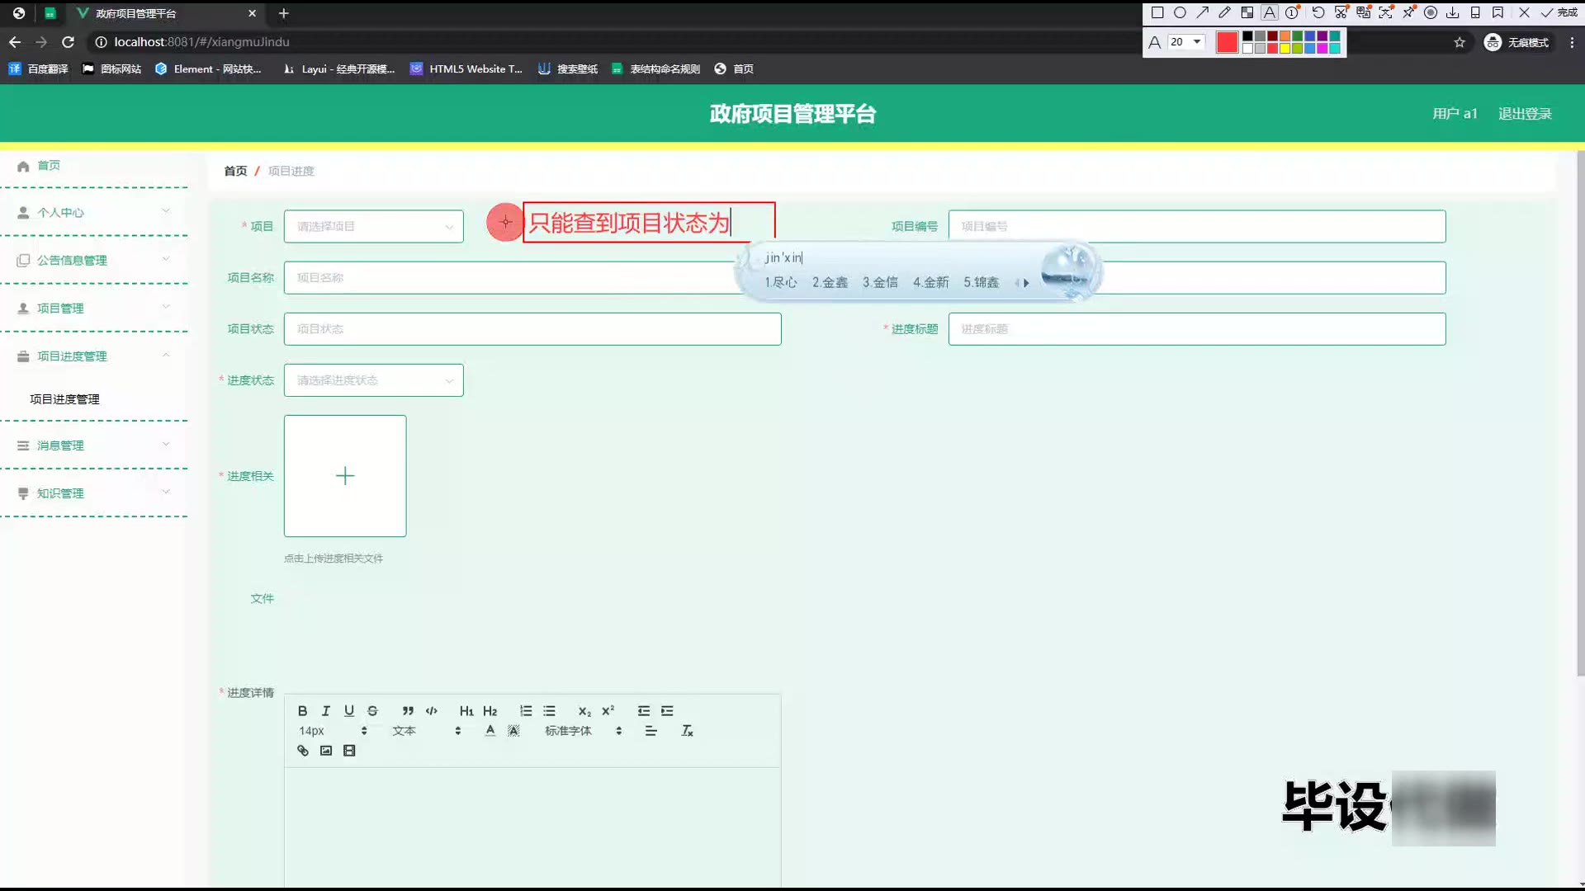Image resolution: width=1585 pixels, height=891 pixels.
Task: Pick the black color swatch
Action: [1247, 36]
